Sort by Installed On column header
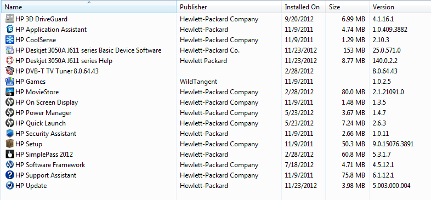Image resolution: width=431 pixels, height=200 pixels. (x=304, y=7)
